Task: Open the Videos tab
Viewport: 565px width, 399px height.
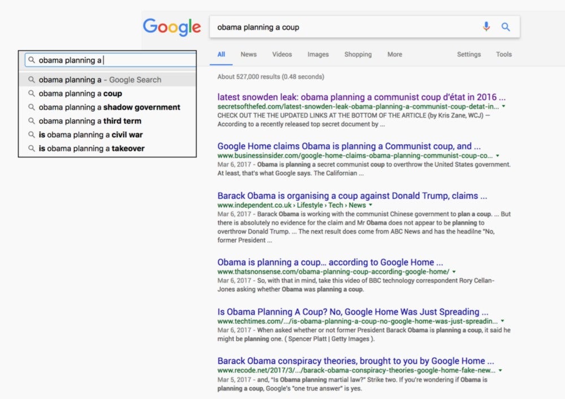Action: [x=282, y=54]
